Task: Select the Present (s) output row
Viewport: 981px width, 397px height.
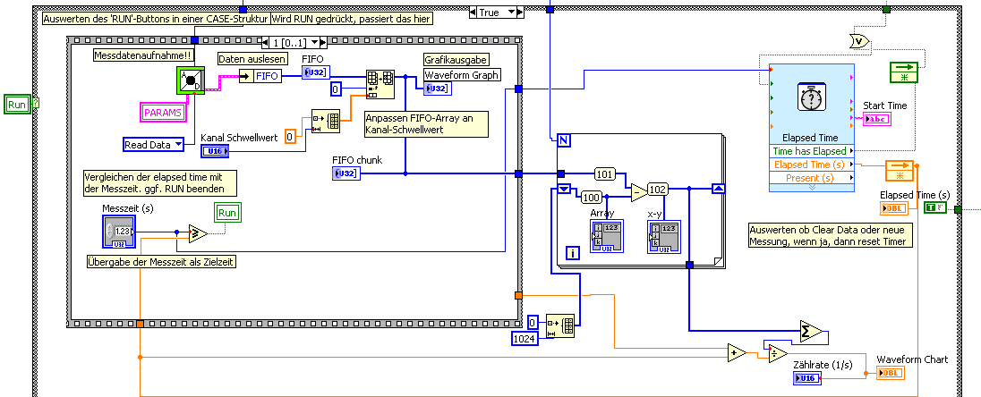Action: pos(812,178)
